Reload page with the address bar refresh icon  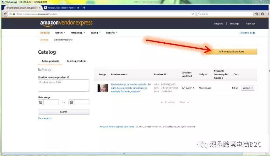tap(193, 14)
